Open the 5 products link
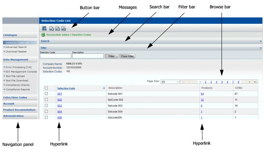 (202, 106)
